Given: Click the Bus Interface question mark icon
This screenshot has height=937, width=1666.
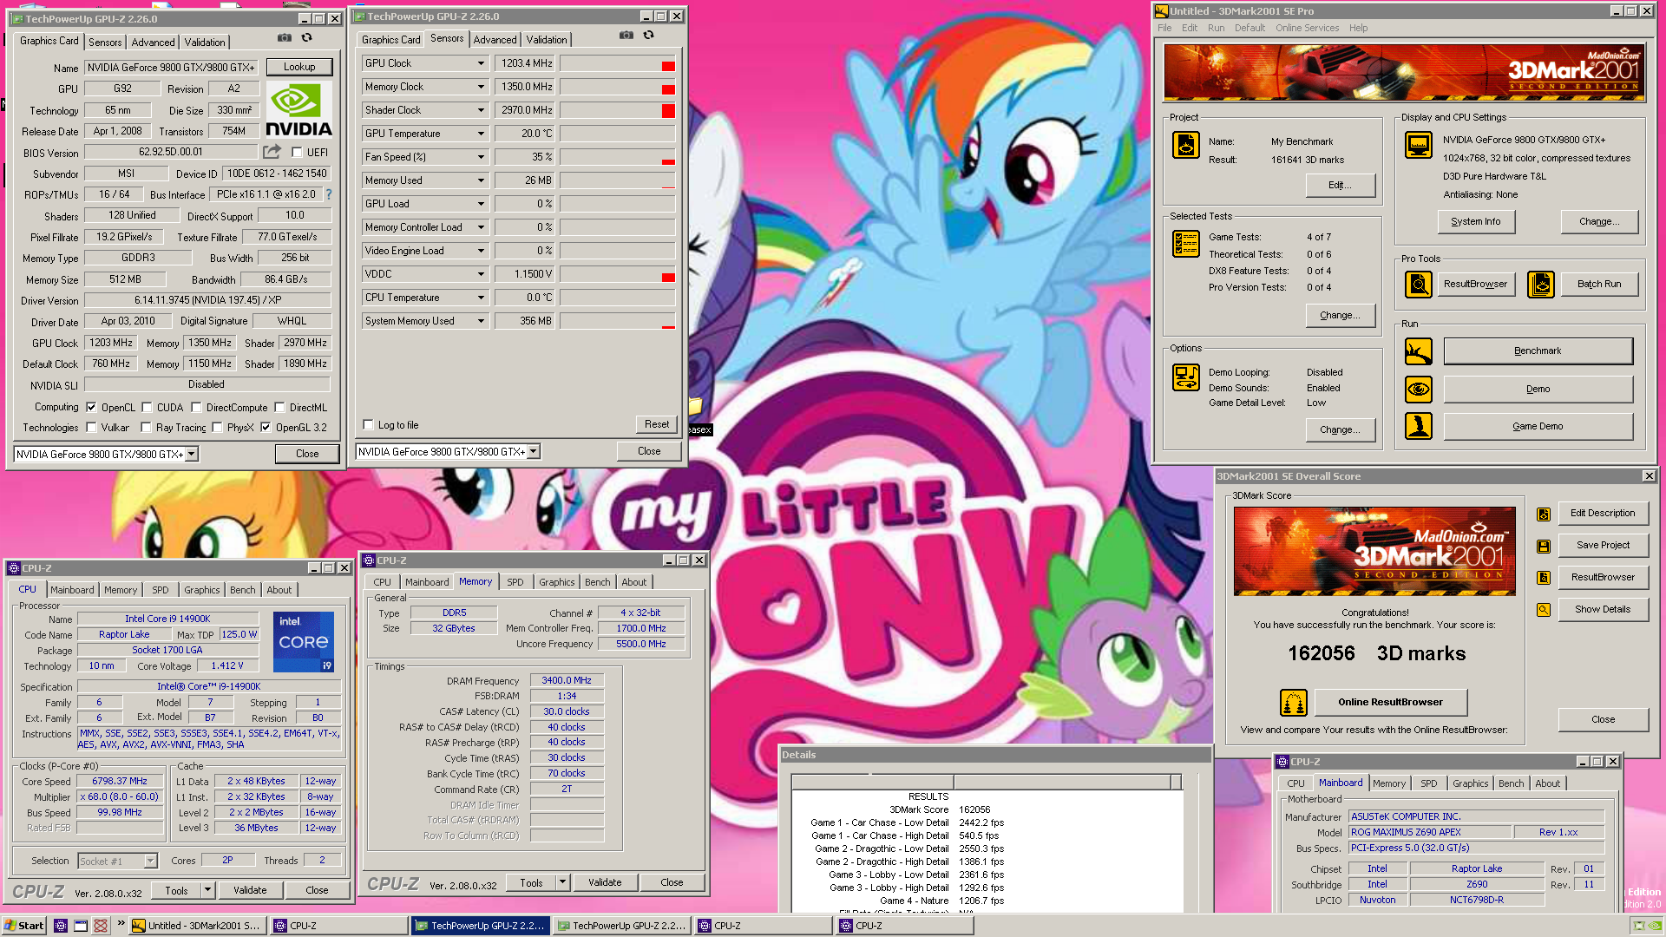Looking at the screenshot, I should point(329,194).
